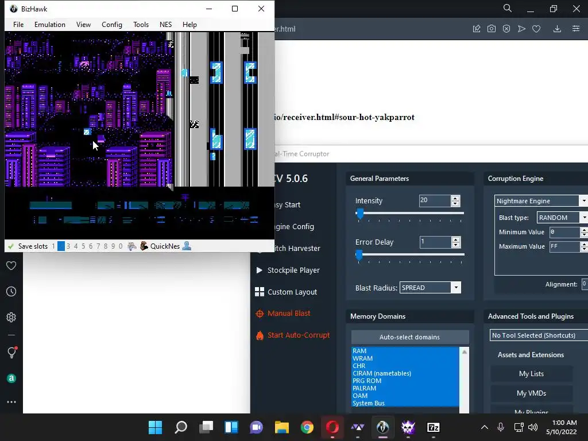Click the QuickNes core icon
Screen dimensions: 588x441
click(144, 246)
